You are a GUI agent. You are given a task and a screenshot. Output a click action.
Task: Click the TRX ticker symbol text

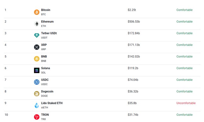pyautogui.click(x=44, y=119)
